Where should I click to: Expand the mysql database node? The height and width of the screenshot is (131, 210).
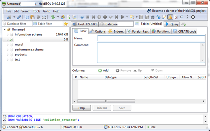click(x=8, y=44)
